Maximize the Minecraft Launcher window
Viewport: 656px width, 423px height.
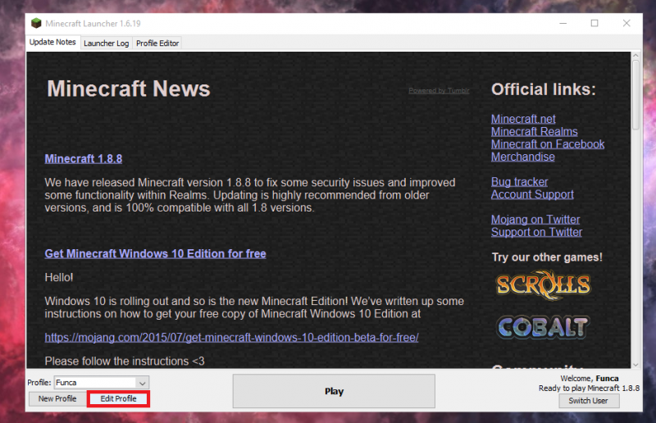594,23
